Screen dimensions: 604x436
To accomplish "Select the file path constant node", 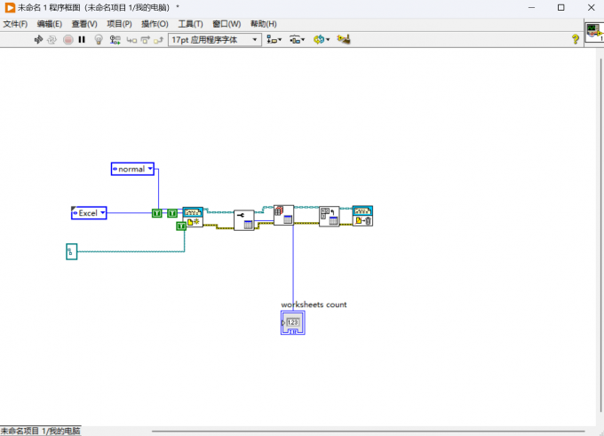I will tap(72, 251).
